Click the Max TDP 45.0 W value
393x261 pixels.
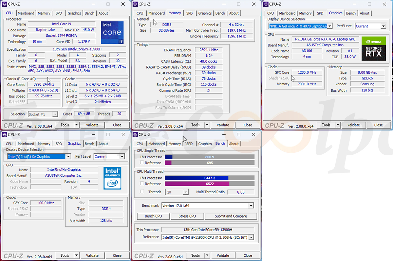pyautogui.click(x=88, y=30)
